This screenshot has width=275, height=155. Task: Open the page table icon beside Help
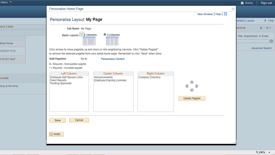(x=225, y=14)
